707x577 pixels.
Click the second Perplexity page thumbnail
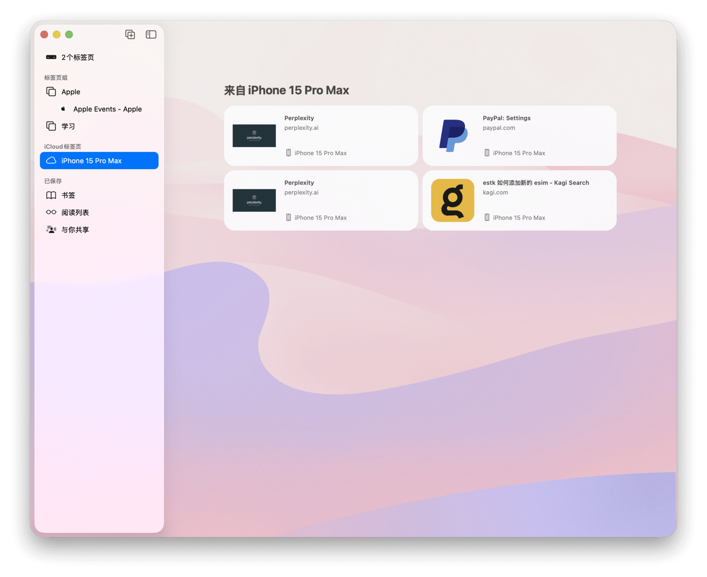(254, 200)
